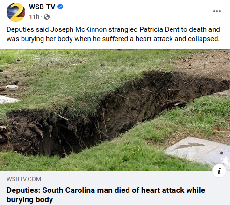Click the WSBTV.COM source domain
Screen dimensions: 230x205
(24, 179)
